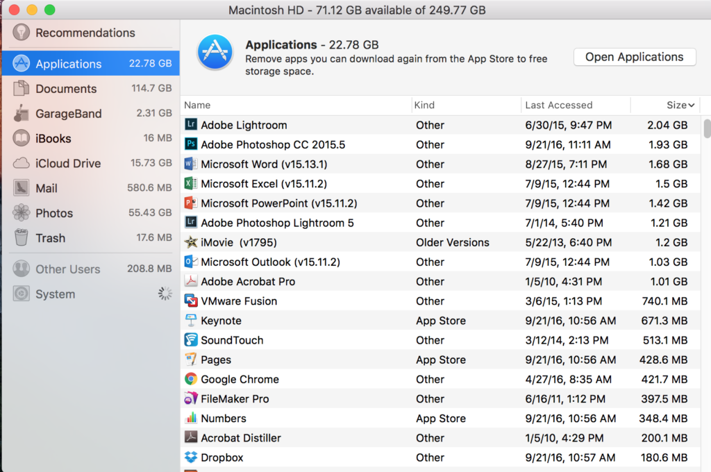Click Keynote's "App Store" kind cell

point(441,321)
